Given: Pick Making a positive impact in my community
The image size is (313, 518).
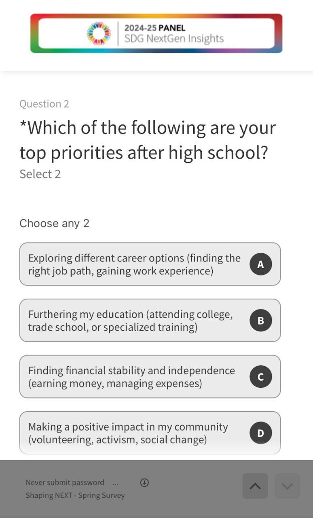Looking at the screenshot, I should [128, 433].
